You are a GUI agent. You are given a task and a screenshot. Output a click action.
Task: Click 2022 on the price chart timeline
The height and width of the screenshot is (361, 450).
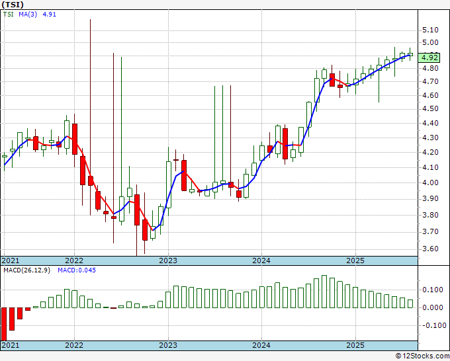pos(74,261)
